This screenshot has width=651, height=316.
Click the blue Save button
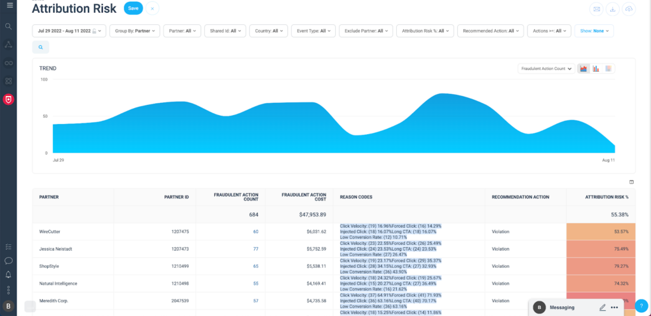point(134,9)
